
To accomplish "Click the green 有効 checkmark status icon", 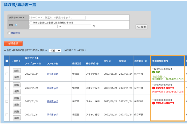I will point(153,72).
